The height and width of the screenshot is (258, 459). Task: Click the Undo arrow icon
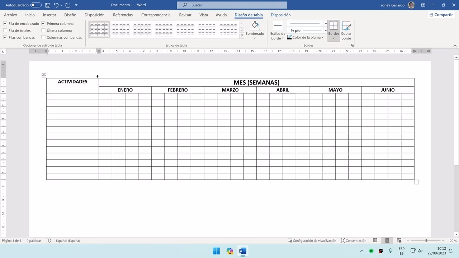point(56,5)
